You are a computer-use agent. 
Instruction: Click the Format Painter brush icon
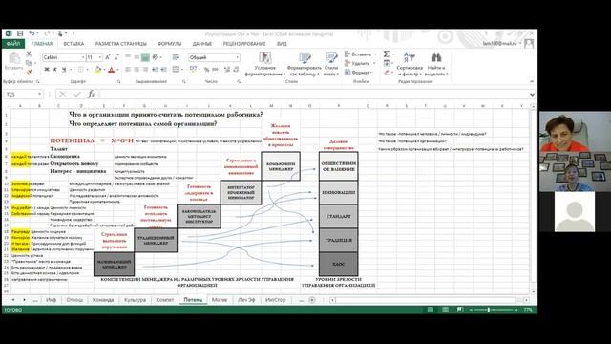click(x=29, y=71)
